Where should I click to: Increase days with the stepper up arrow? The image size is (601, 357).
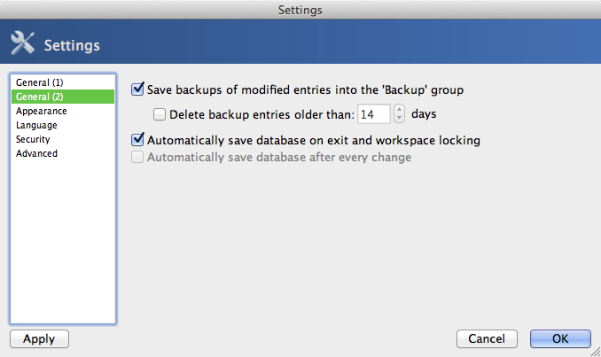pos(399,109)
